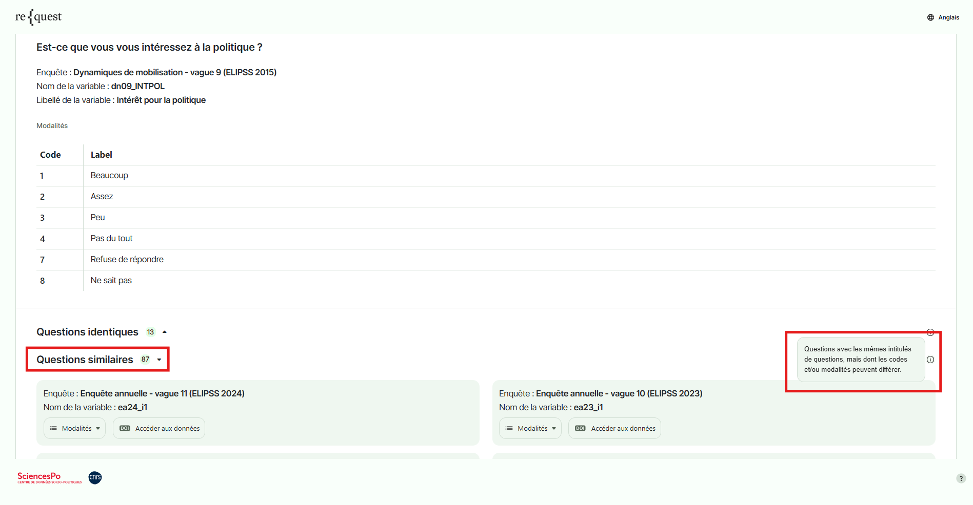The image size is (973, 505).
Task: Open Modalités dropdown for ELIPSS 2023
Action: (x=530, y=428)
